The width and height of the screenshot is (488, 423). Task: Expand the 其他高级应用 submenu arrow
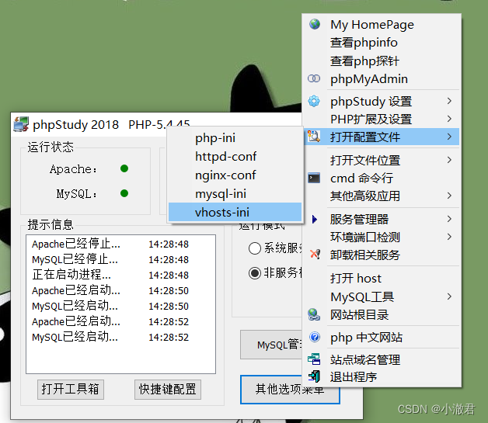[449, 196]
